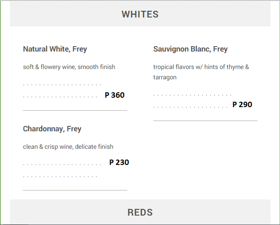Select the P 290 price
Image resolution: width=280 pixels, height=225 pixels.
tap(242, 104)
